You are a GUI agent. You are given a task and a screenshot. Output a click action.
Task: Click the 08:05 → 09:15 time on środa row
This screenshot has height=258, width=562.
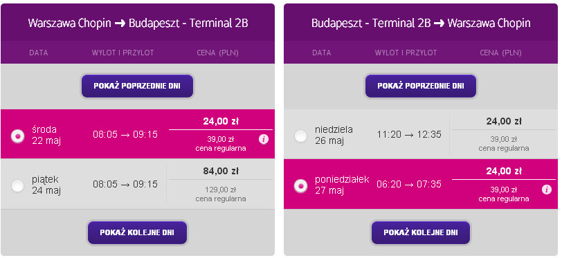click(125, 134)
